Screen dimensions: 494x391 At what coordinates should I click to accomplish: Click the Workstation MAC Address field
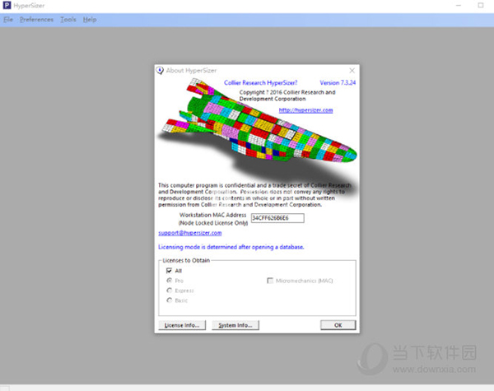(x=277, y=218)
